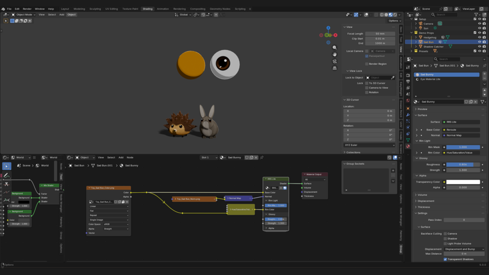The image size is (489, 275).
Task: Enable the Render Region checkbox
Action: [x=367, y=64]
